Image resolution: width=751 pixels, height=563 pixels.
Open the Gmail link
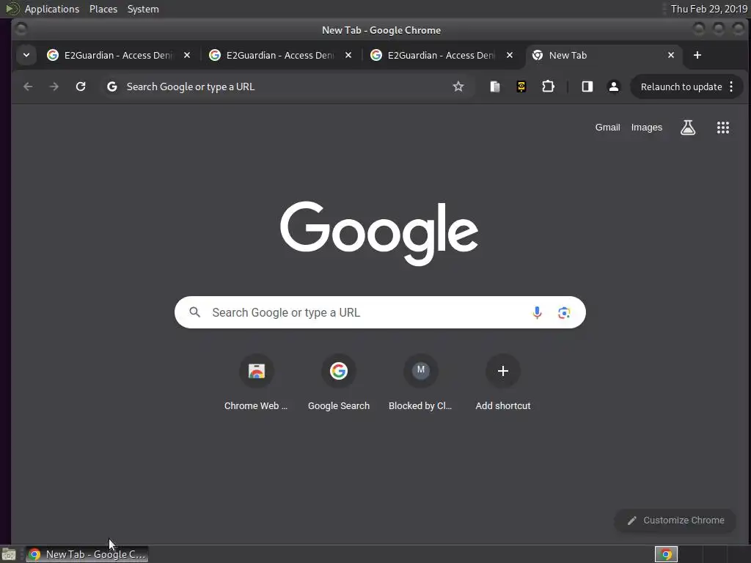point(607,128)
